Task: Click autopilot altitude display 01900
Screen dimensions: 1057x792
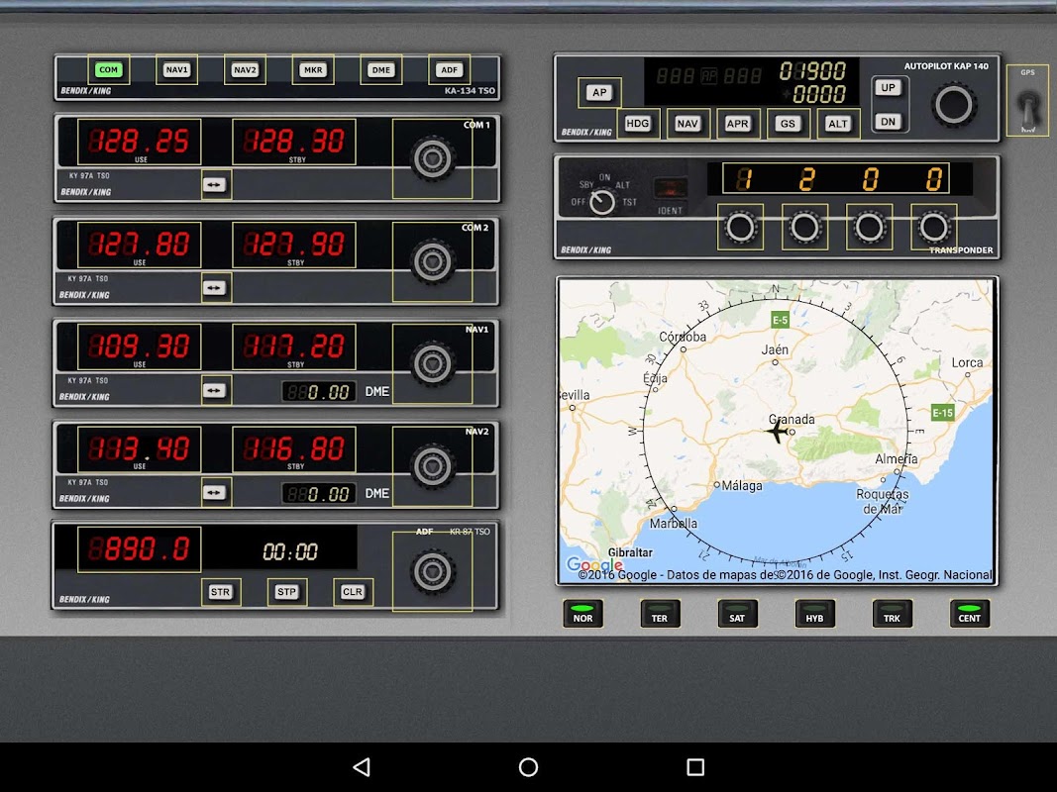Action: coord(812,70)
